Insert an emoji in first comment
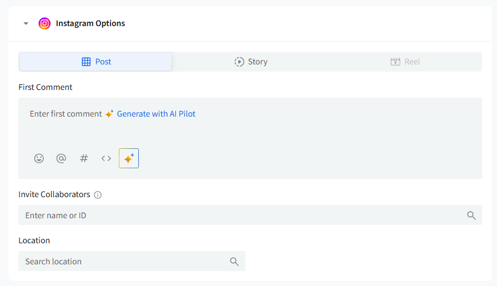 [x=39, y=158]
